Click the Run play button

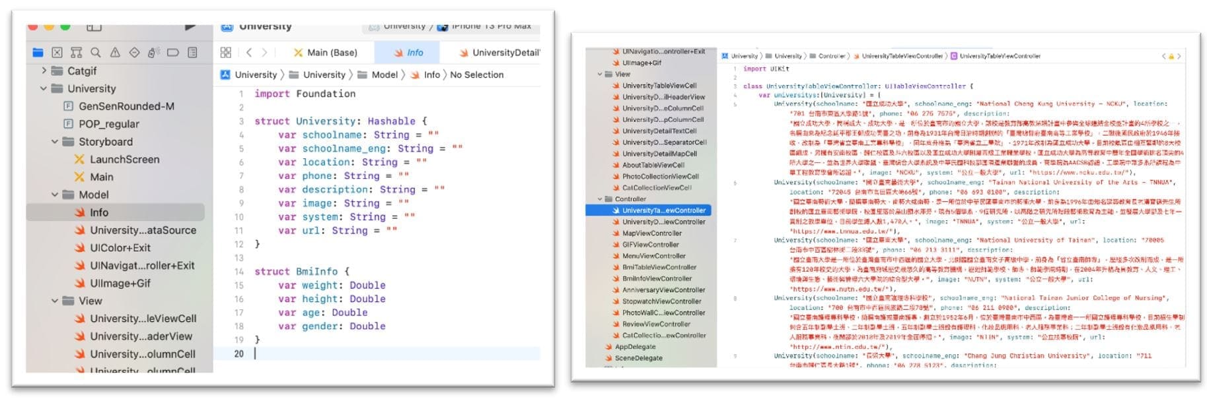click(190, 27)
